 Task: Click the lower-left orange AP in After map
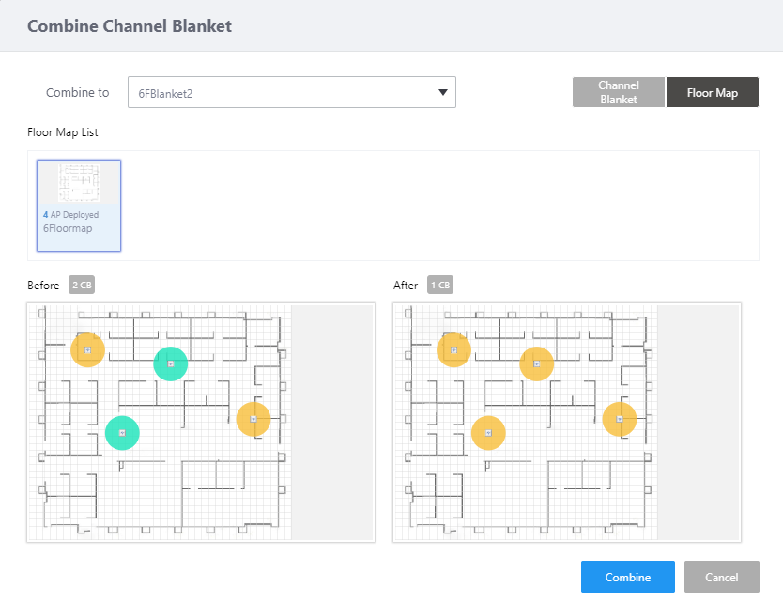[488, 433]
